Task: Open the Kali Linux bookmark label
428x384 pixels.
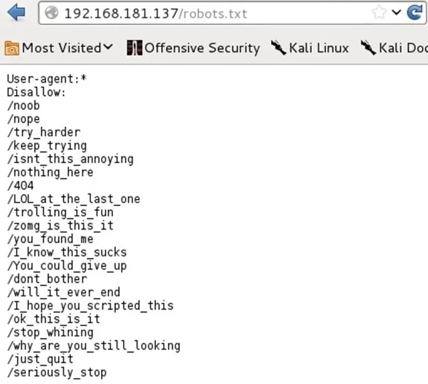Action: [319, 48]
